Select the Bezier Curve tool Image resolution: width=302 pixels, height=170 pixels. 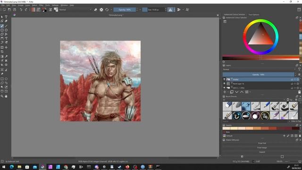pyautogui.click(x=2, y=38)
